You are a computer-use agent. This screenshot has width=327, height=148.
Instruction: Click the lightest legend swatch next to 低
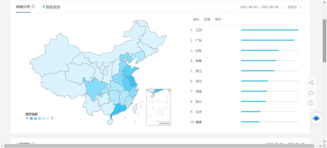pyautogui.click(x=48, y=118)
